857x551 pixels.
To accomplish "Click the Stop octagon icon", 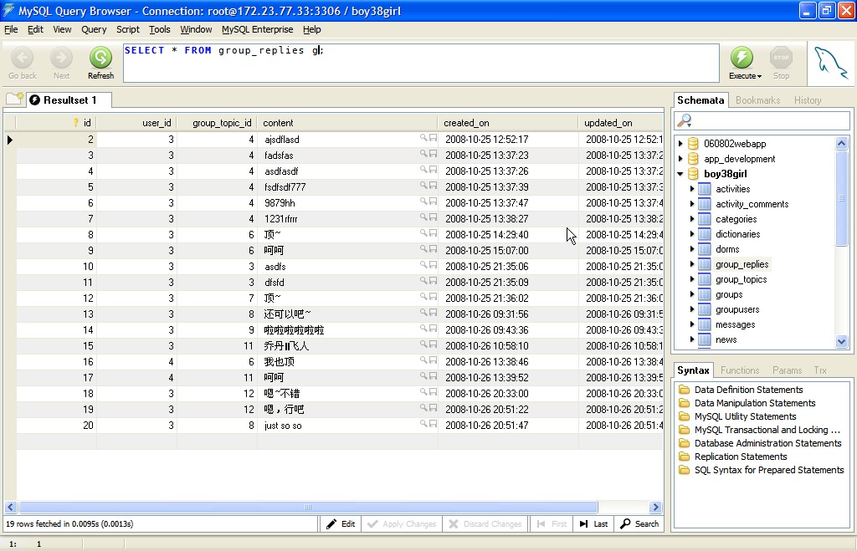I will [781, 58].
